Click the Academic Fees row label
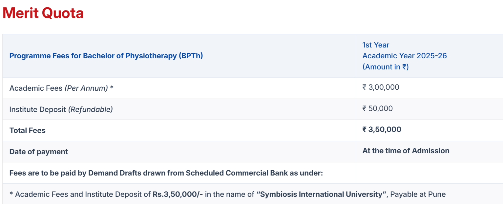Image resolution: width=503 pixels, height=204 pixels. [x=36, y=88]
